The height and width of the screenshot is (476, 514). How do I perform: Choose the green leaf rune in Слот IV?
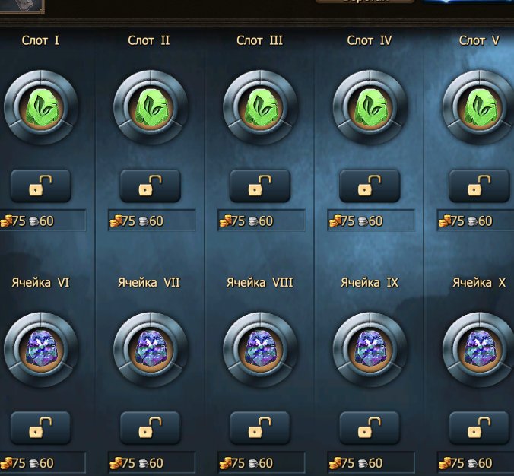click(x=370, y=108)
